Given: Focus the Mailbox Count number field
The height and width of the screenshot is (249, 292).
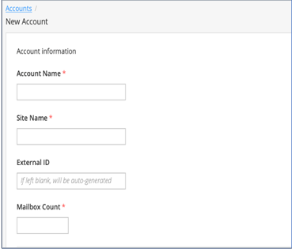Looking at the screenshot, I should 42,225.
